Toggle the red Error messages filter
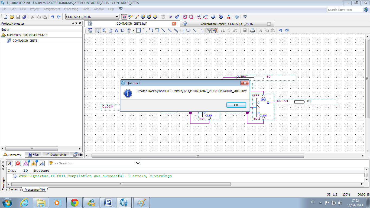This screenshot has width=370, height=208. point(18,163)
